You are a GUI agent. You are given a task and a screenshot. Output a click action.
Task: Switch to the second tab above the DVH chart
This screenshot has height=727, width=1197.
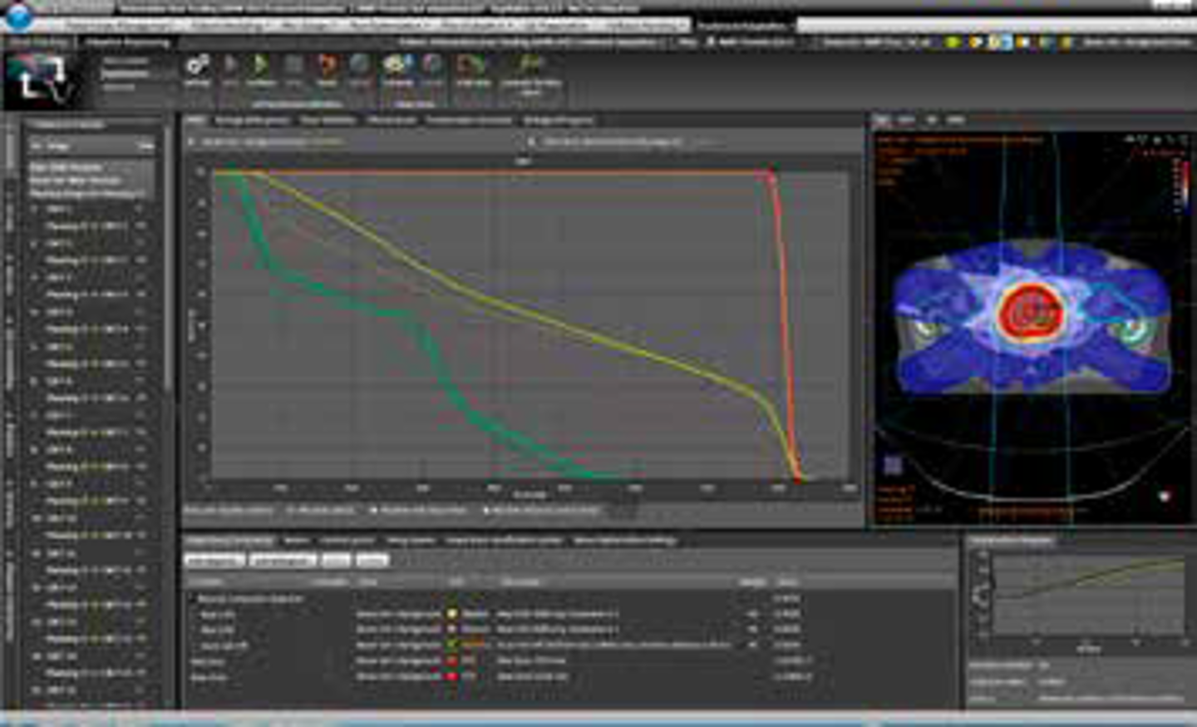[x=251, y=121]
